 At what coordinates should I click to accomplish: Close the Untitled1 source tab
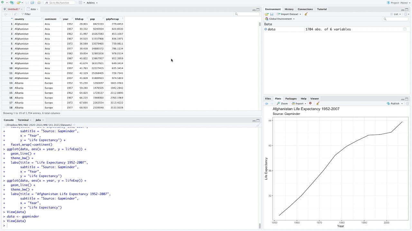click(22, 9)
